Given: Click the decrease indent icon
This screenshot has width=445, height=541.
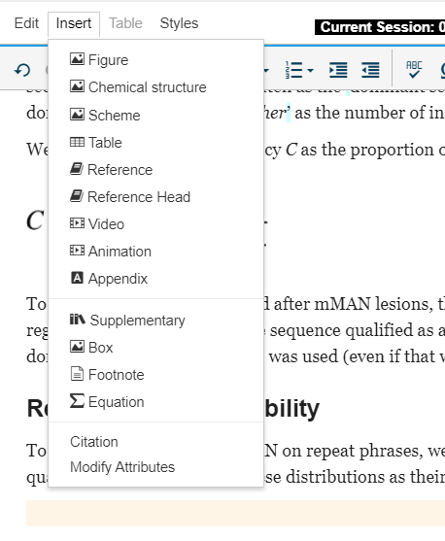Looking at the screenshot, I should pyautogui.click(x=370, y=70).
